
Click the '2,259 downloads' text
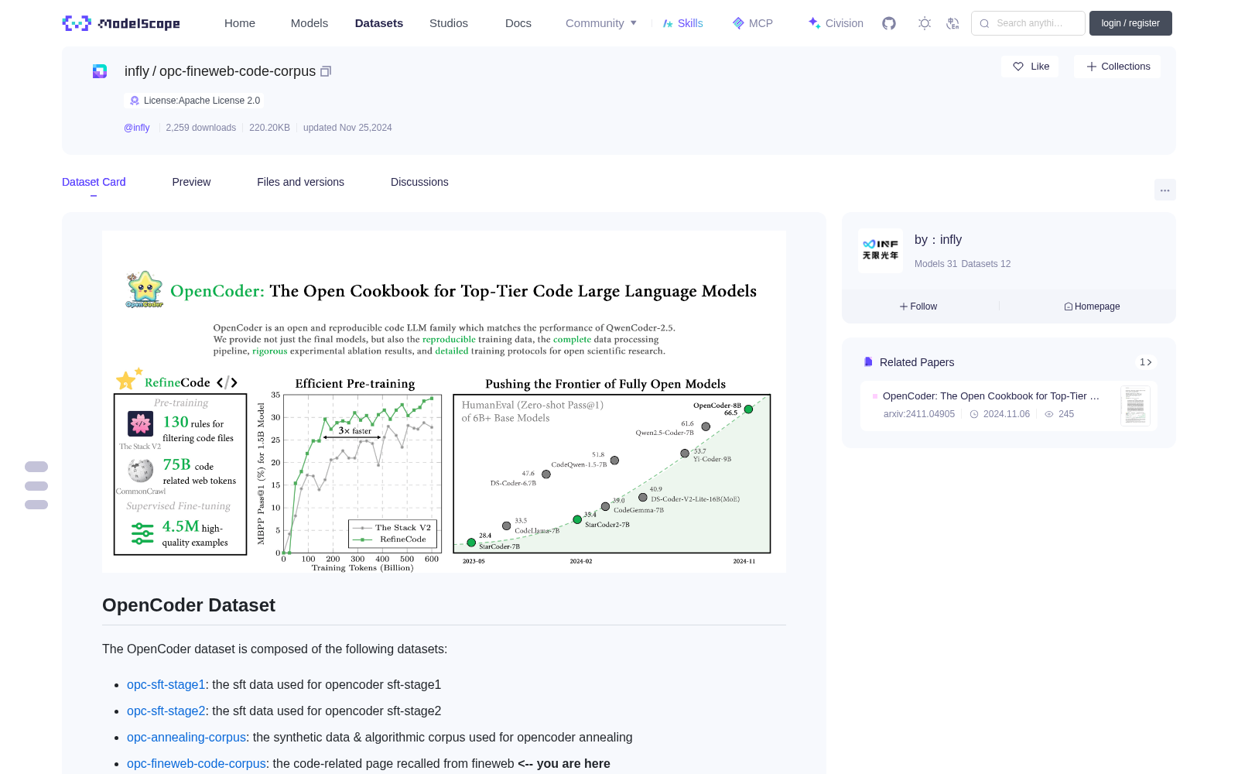[201, 128]
